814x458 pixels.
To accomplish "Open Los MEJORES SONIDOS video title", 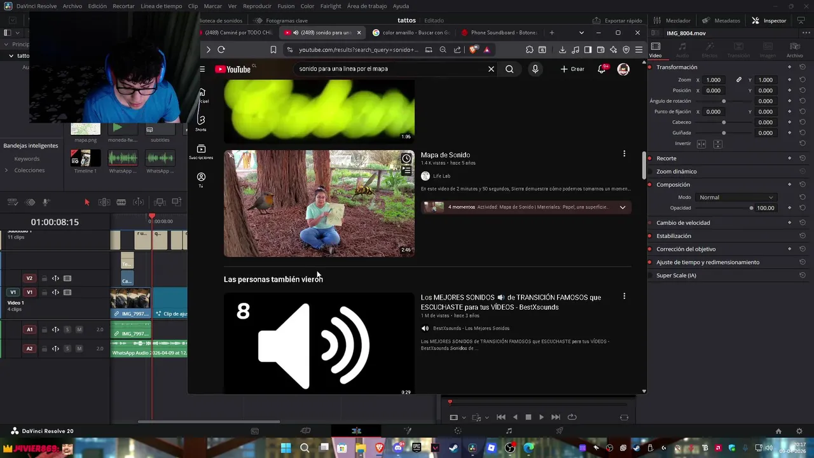I will click(x=511, y=302).
